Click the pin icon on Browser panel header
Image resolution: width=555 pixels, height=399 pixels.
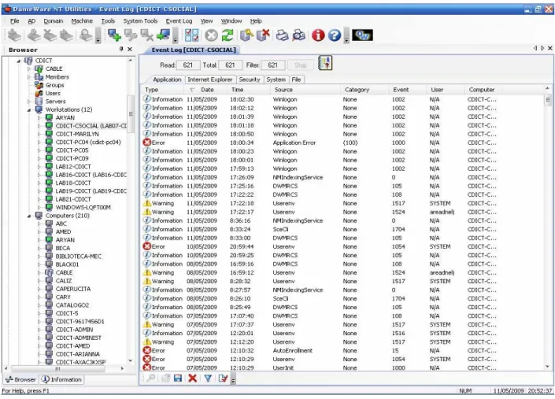click(x=121, y=49)
